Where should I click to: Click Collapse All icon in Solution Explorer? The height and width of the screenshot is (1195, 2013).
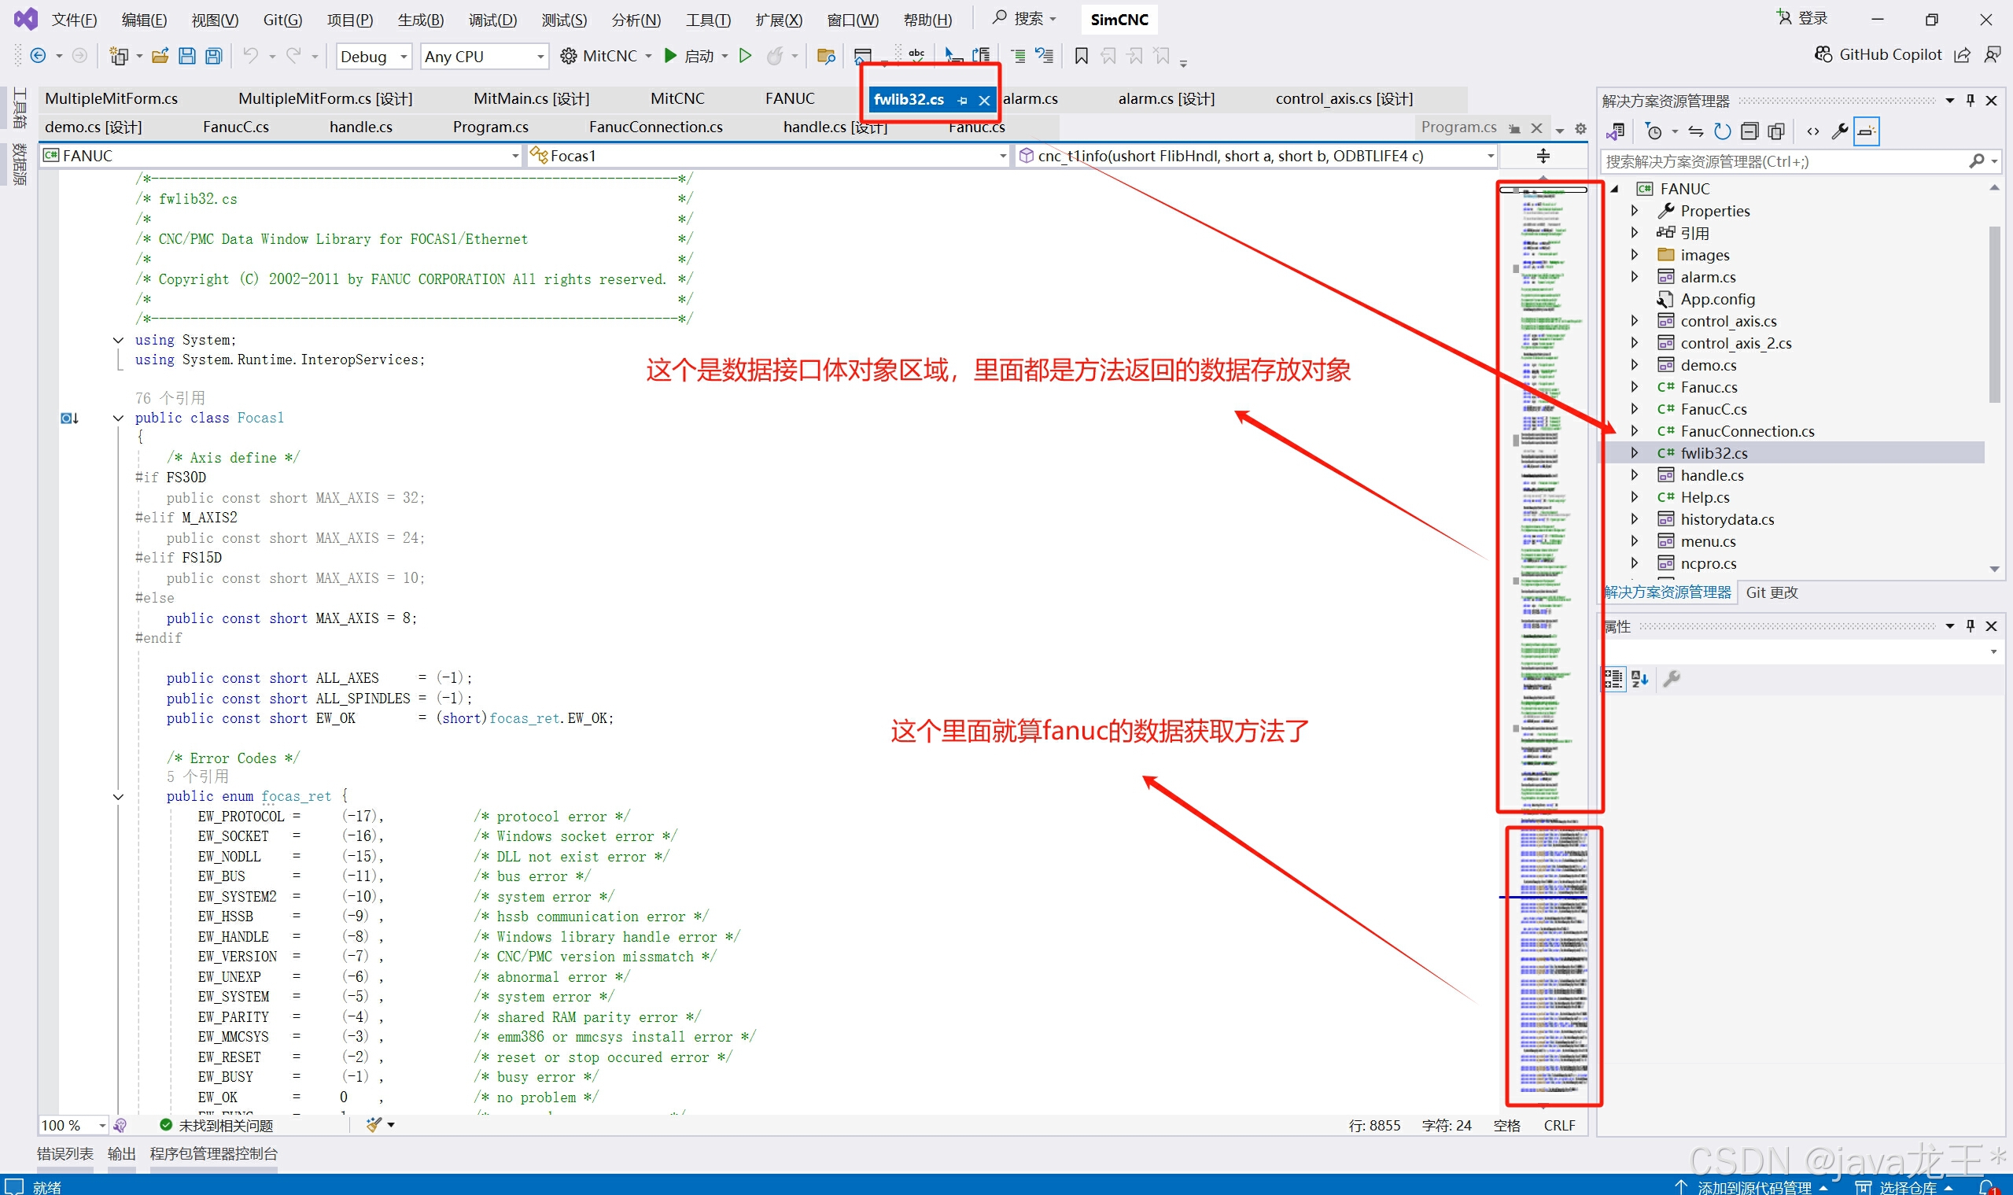click(x=1749, y=131)
